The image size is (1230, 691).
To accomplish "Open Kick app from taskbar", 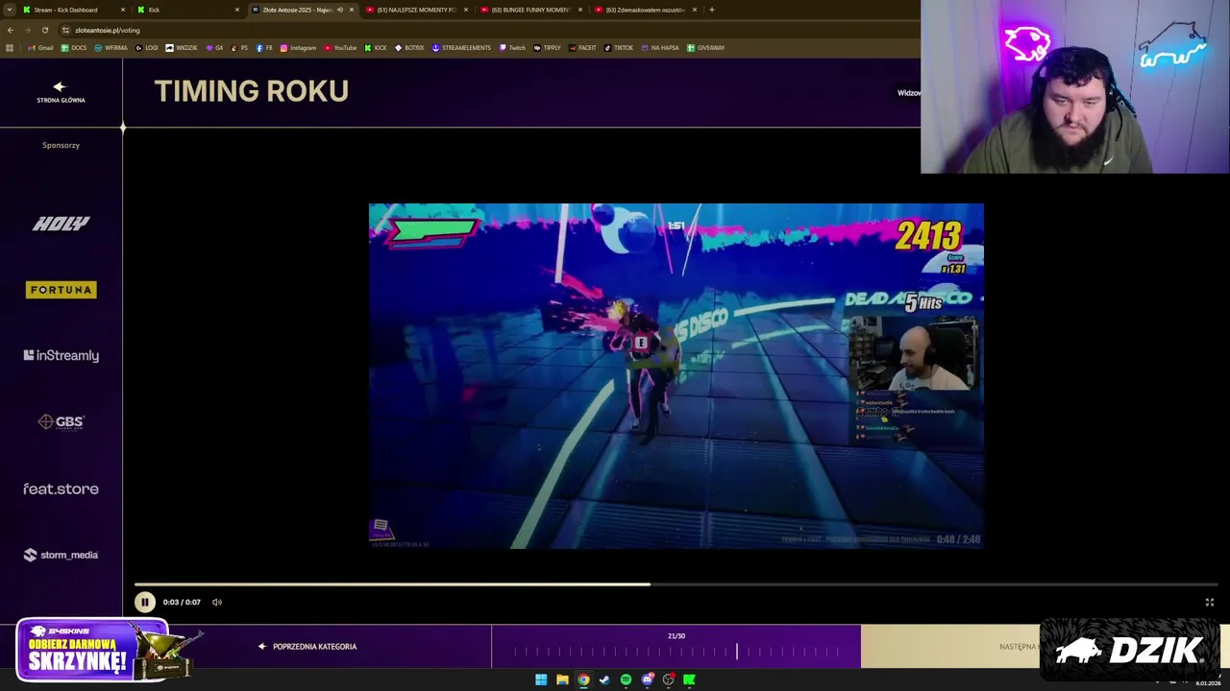I will [x=689, y=679].
